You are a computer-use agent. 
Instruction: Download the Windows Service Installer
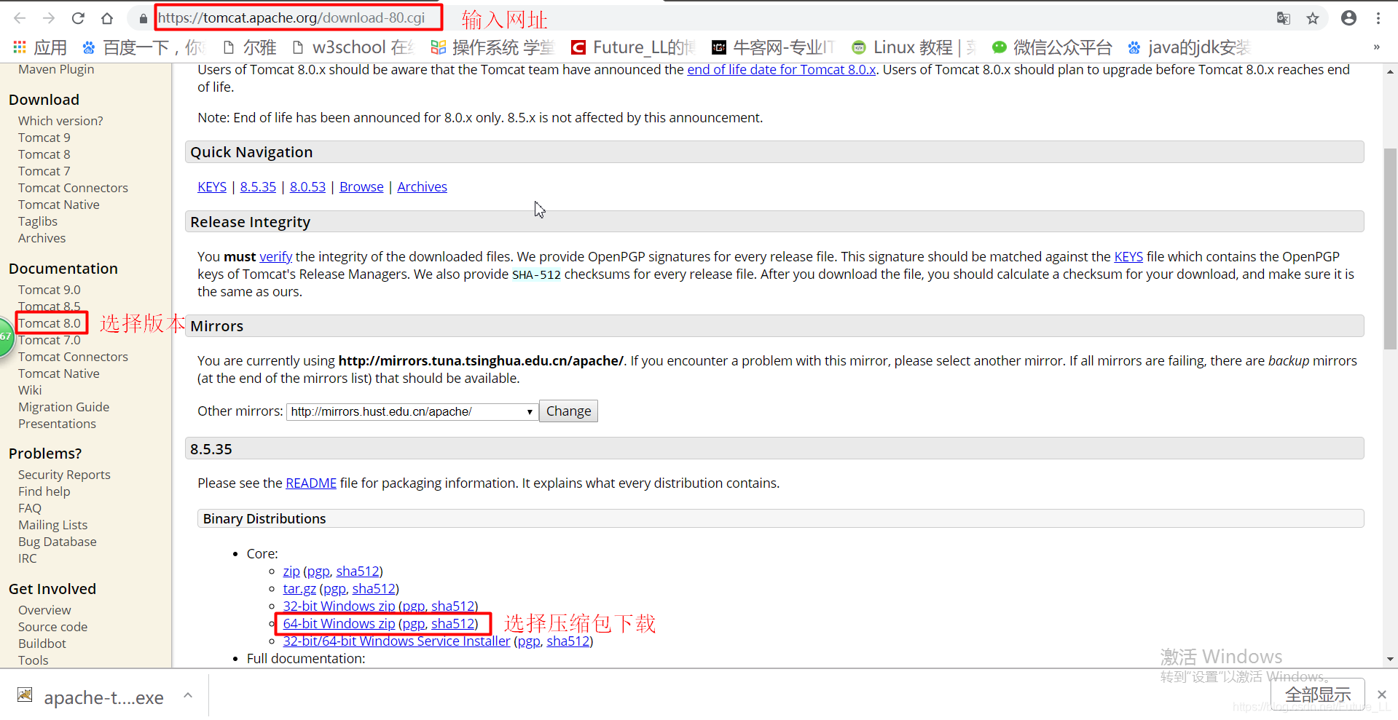396,641
